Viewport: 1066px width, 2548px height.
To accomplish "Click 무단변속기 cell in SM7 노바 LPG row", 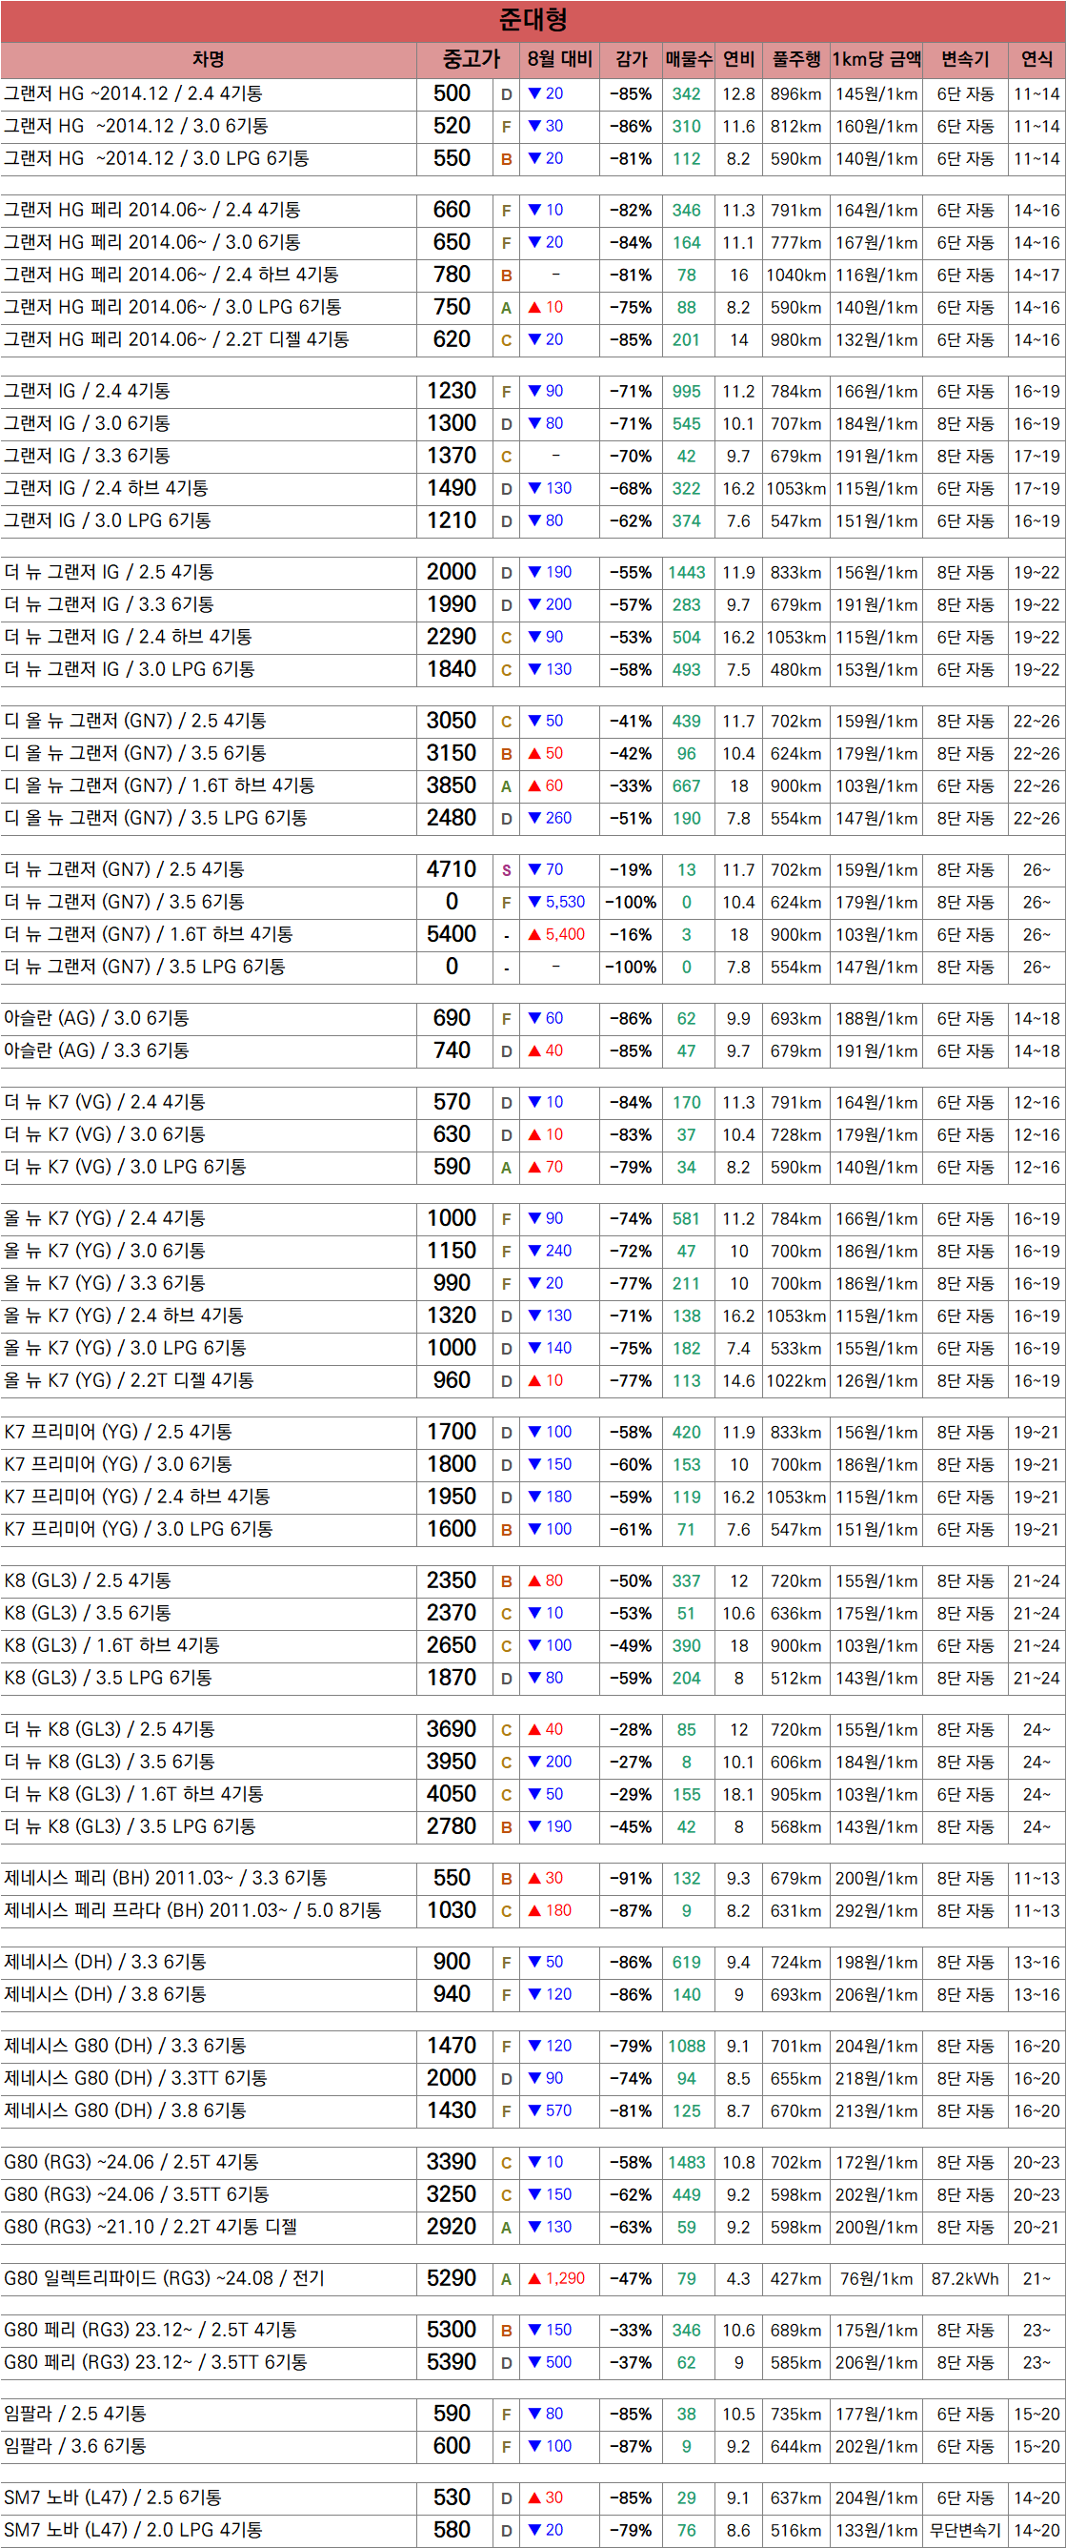I will 965,2530.
